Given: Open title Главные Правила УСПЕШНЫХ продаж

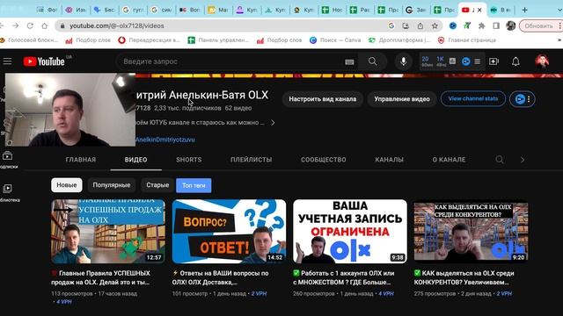Looking at the screenshot, I should point(101,277).
